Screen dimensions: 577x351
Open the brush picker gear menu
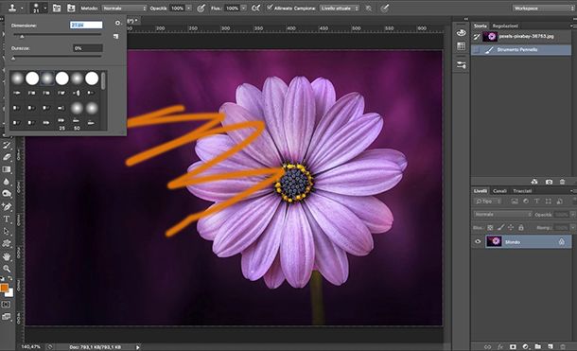(117, 23)
